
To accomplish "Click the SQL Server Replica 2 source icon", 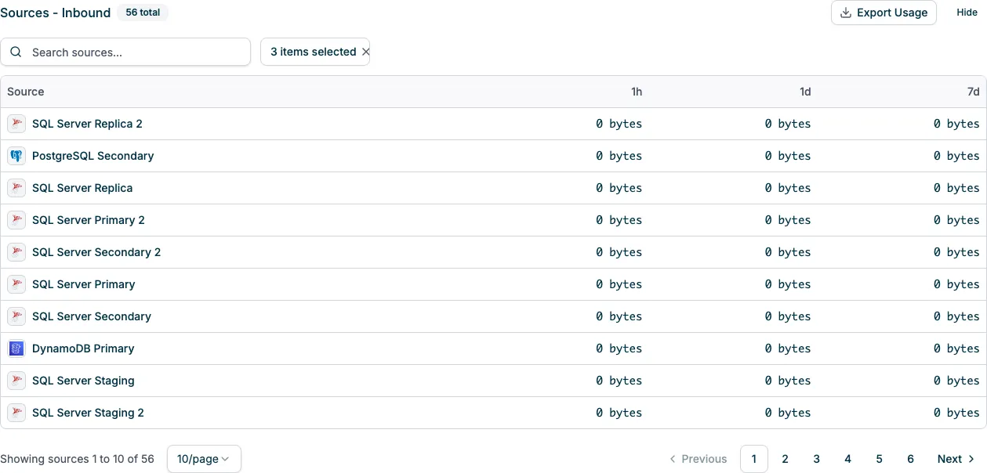I will [16, 124].
